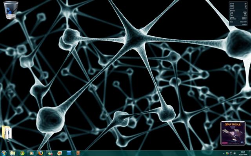Image resolution: width=251 pixels, height=156 pixels.
Task: Select the folder icon on the desktop
Action: (x=7, y=132)
